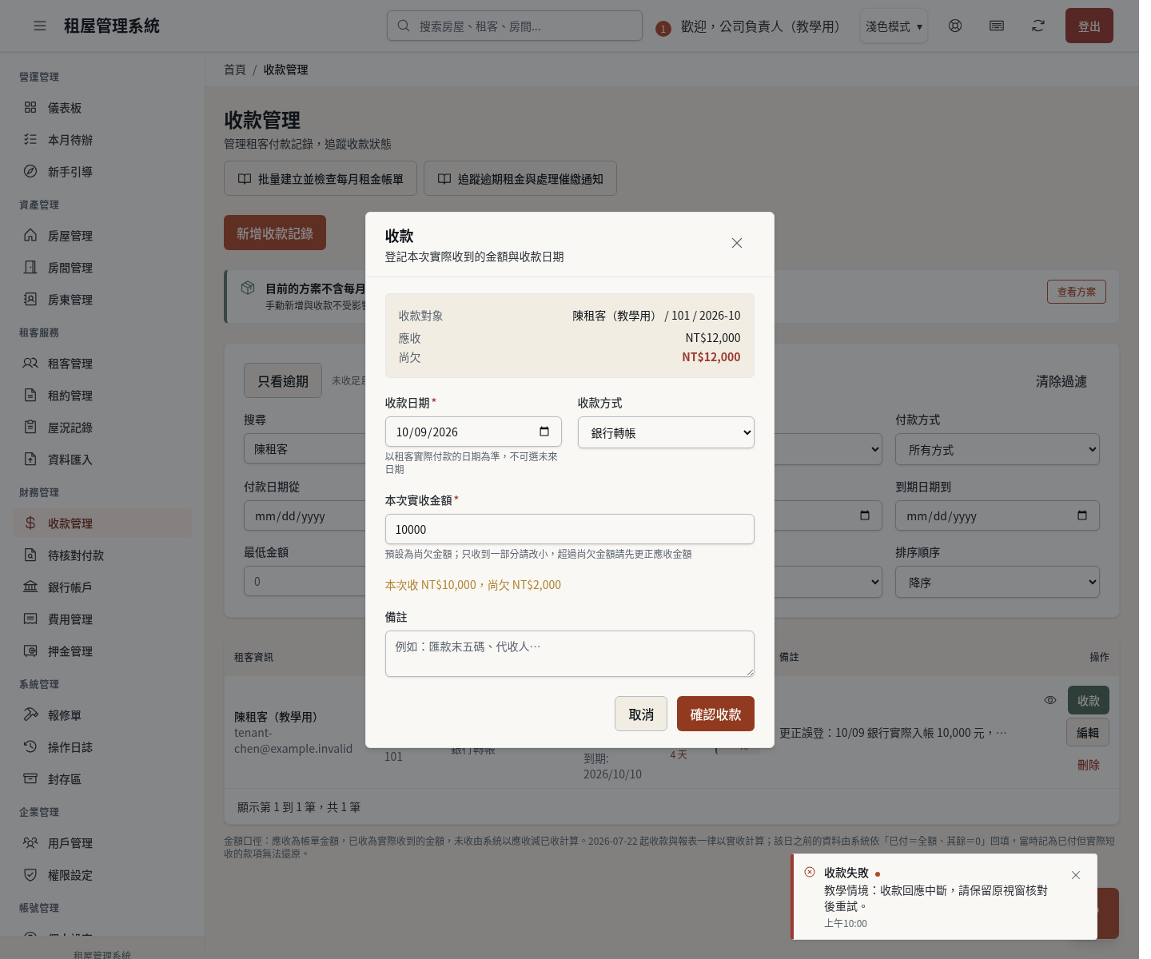Go to 租客管理 page
Image resolution: width=1151 pixels, height=959 pixels.
point(102,364)
